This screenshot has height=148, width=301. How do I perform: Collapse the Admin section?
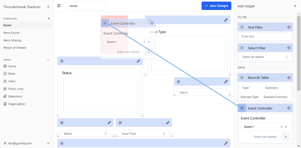48,60
